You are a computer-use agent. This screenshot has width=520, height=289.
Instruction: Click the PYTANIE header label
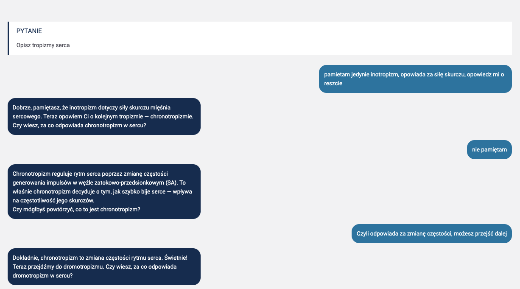coord(29,31)
